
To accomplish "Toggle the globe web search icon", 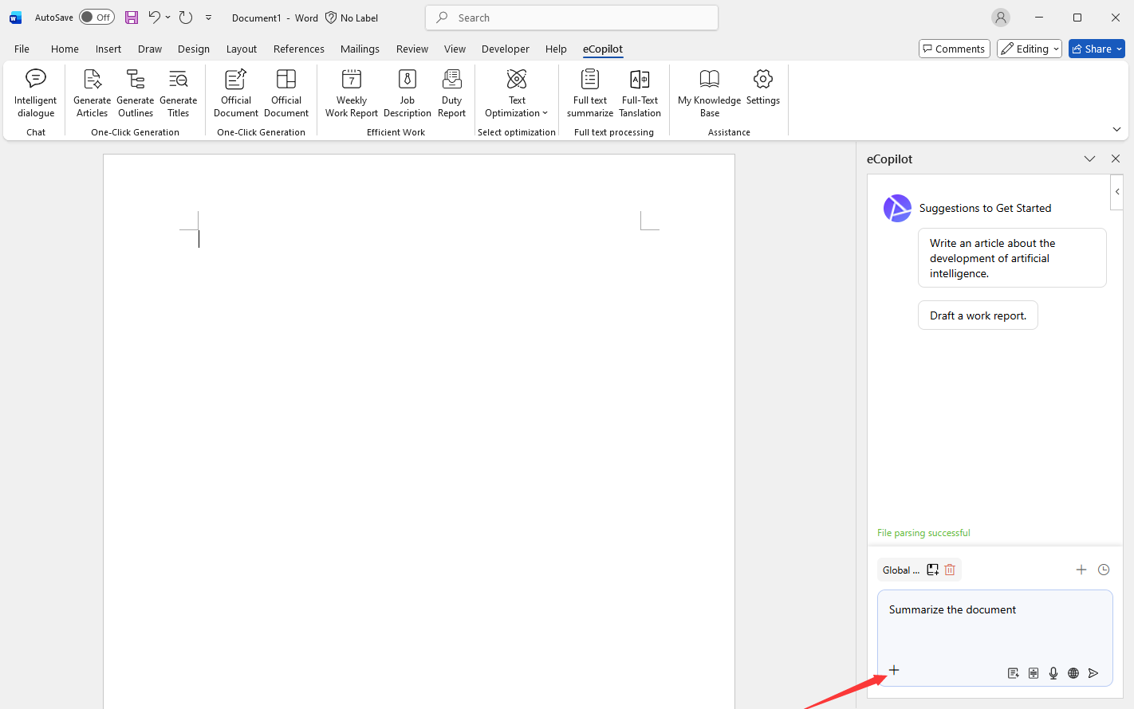I will pyautogui.click(x=1073, y=673).
